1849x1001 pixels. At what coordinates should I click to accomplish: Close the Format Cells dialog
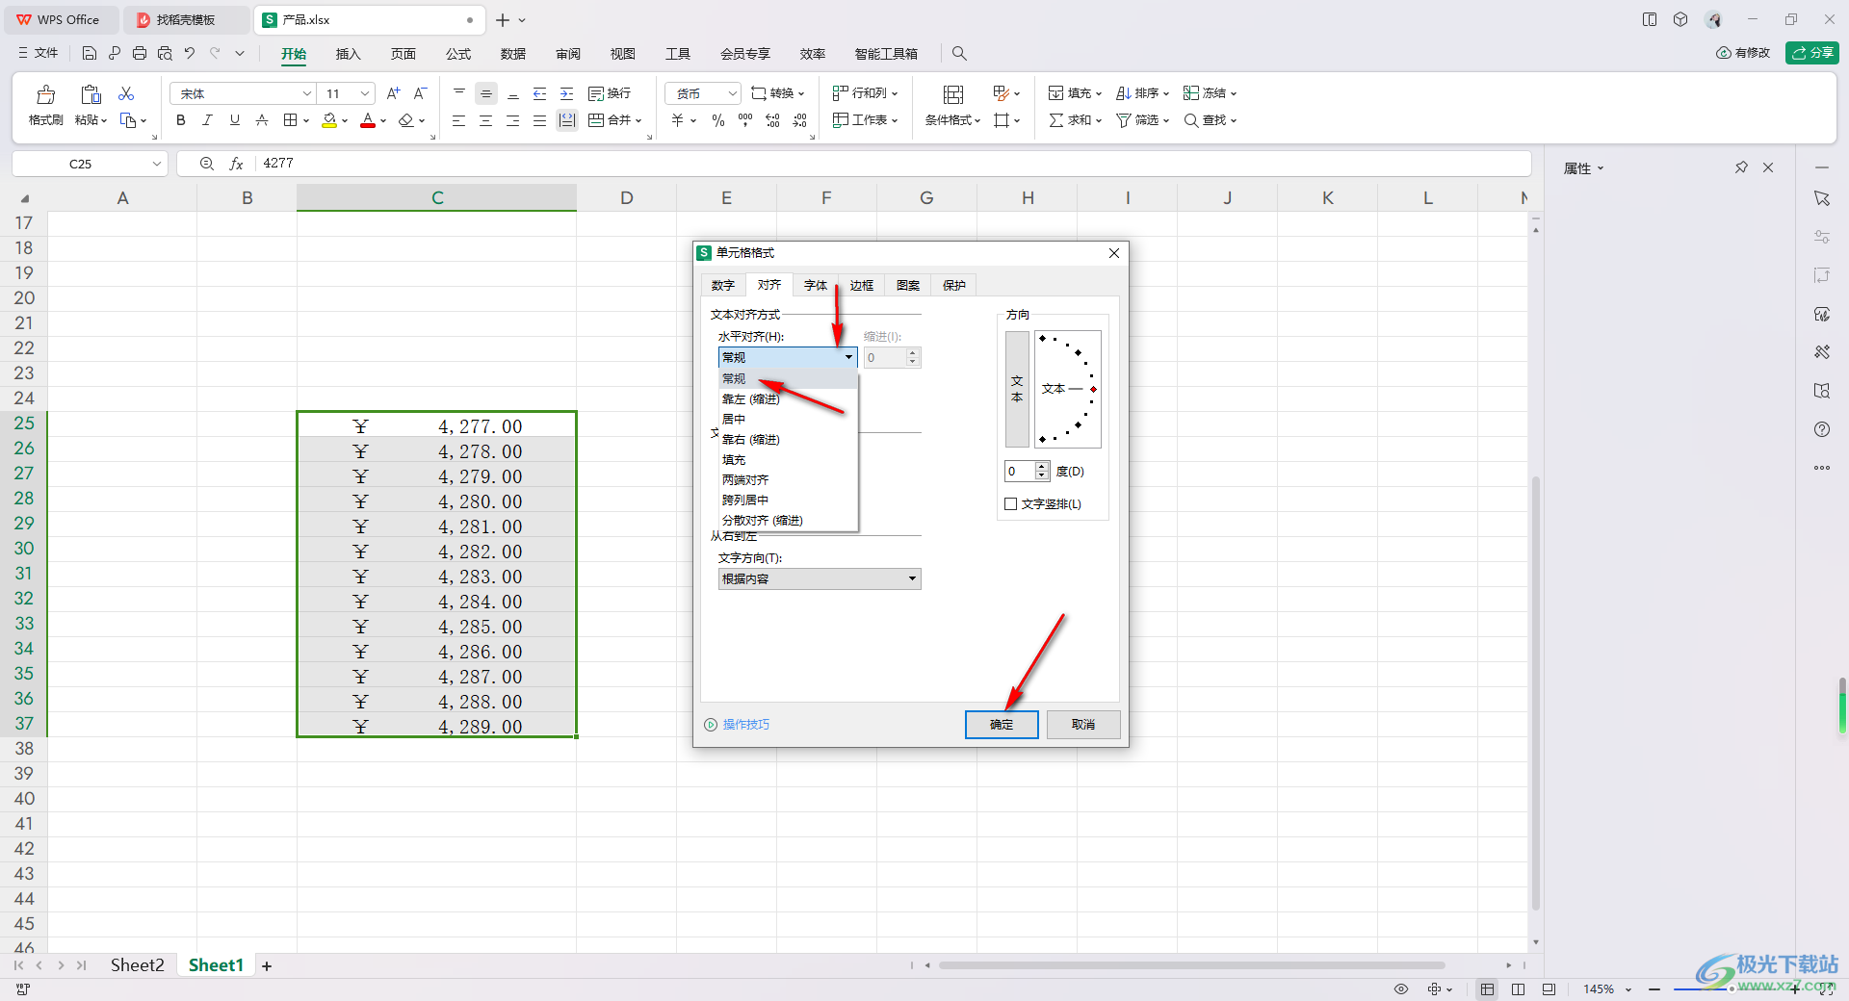point(1114,253)
